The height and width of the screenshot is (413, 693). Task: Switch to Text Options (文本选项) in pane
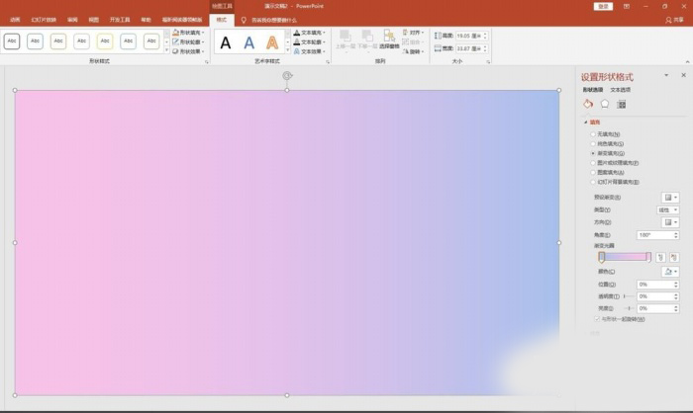(620, 90)
